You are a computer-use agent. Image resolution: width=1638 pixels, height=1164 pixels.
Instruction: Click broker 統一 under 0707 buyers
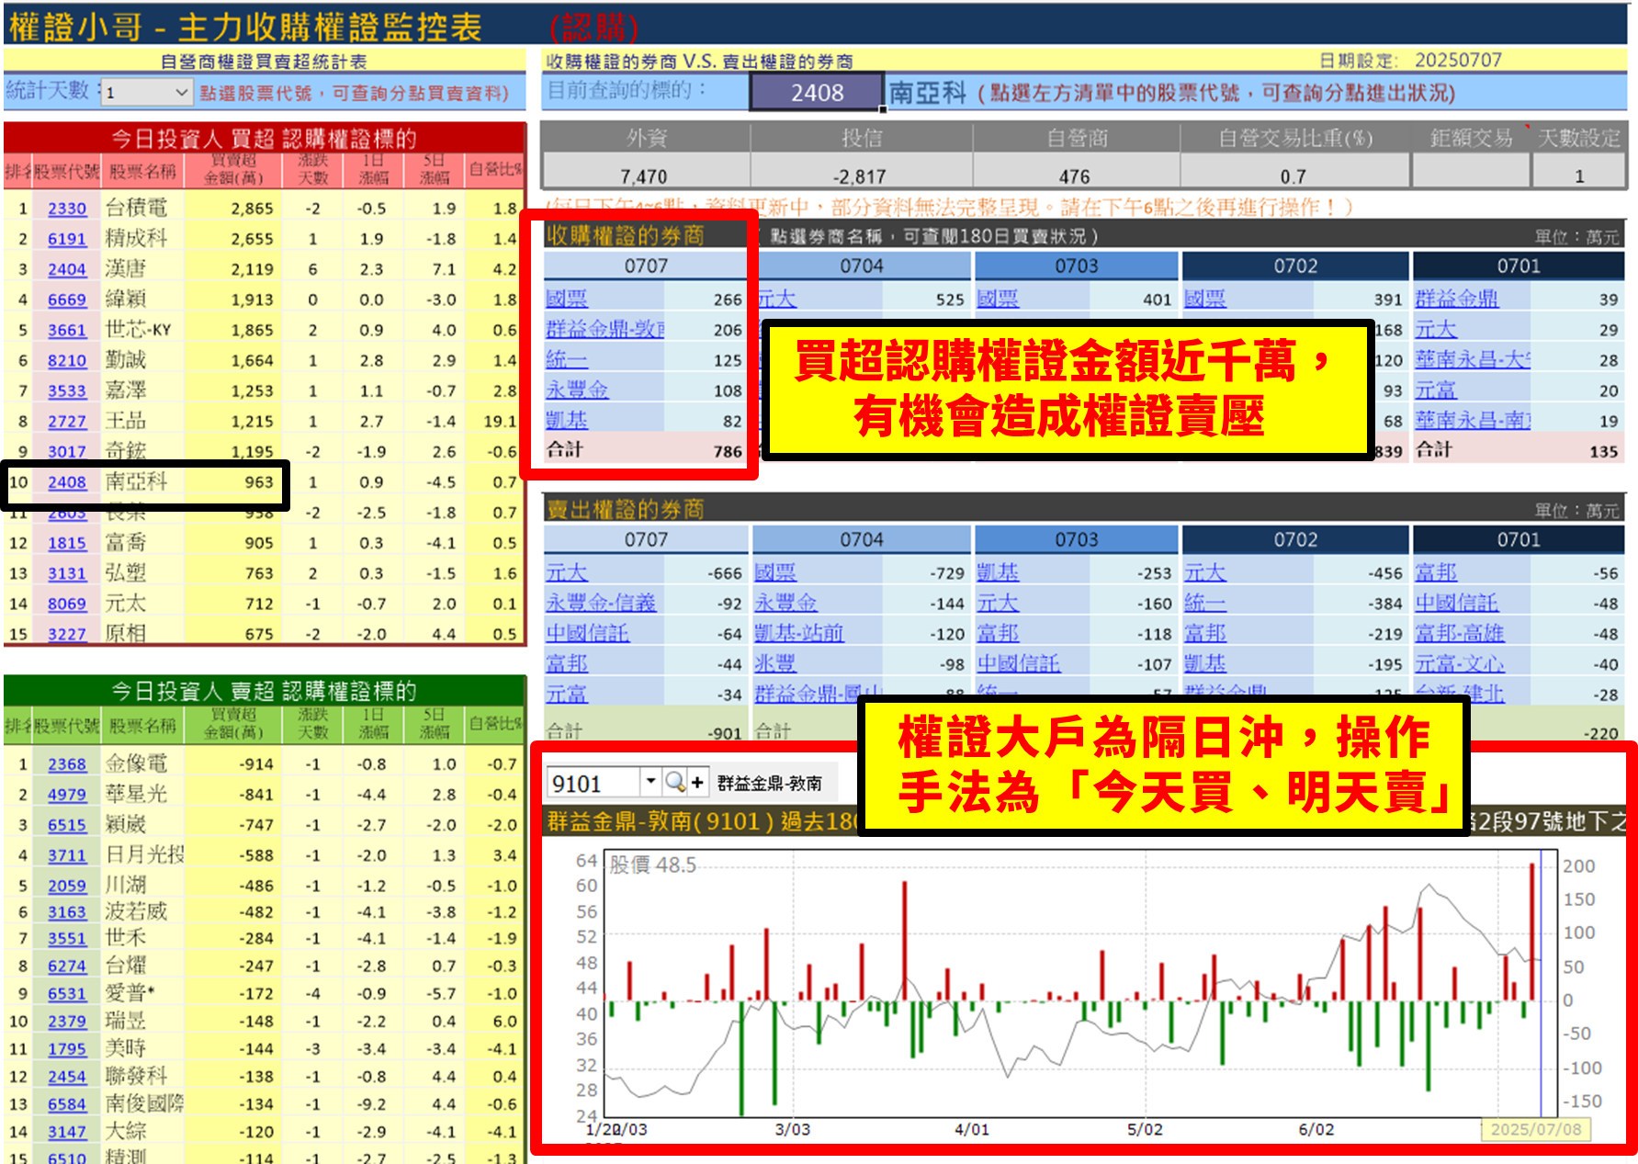click(567, 359)
